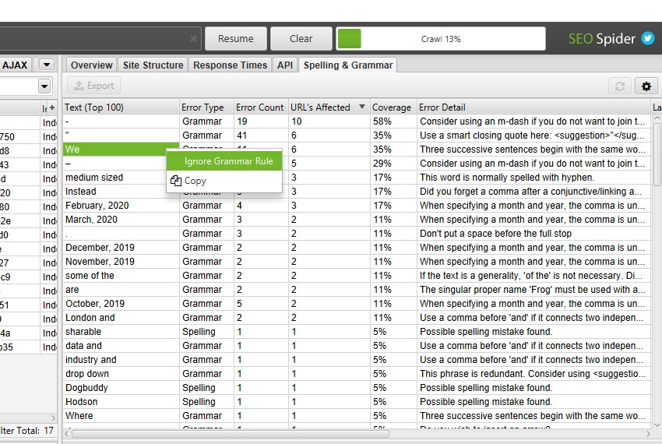Switch to the Site Structure tab
This screenshot has height=444, width=662.
[153, 65]
